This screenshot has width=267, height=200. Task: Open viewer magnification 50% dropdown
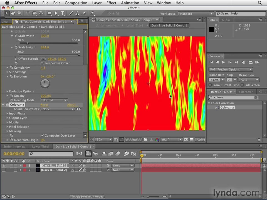[x=103, y=140]
